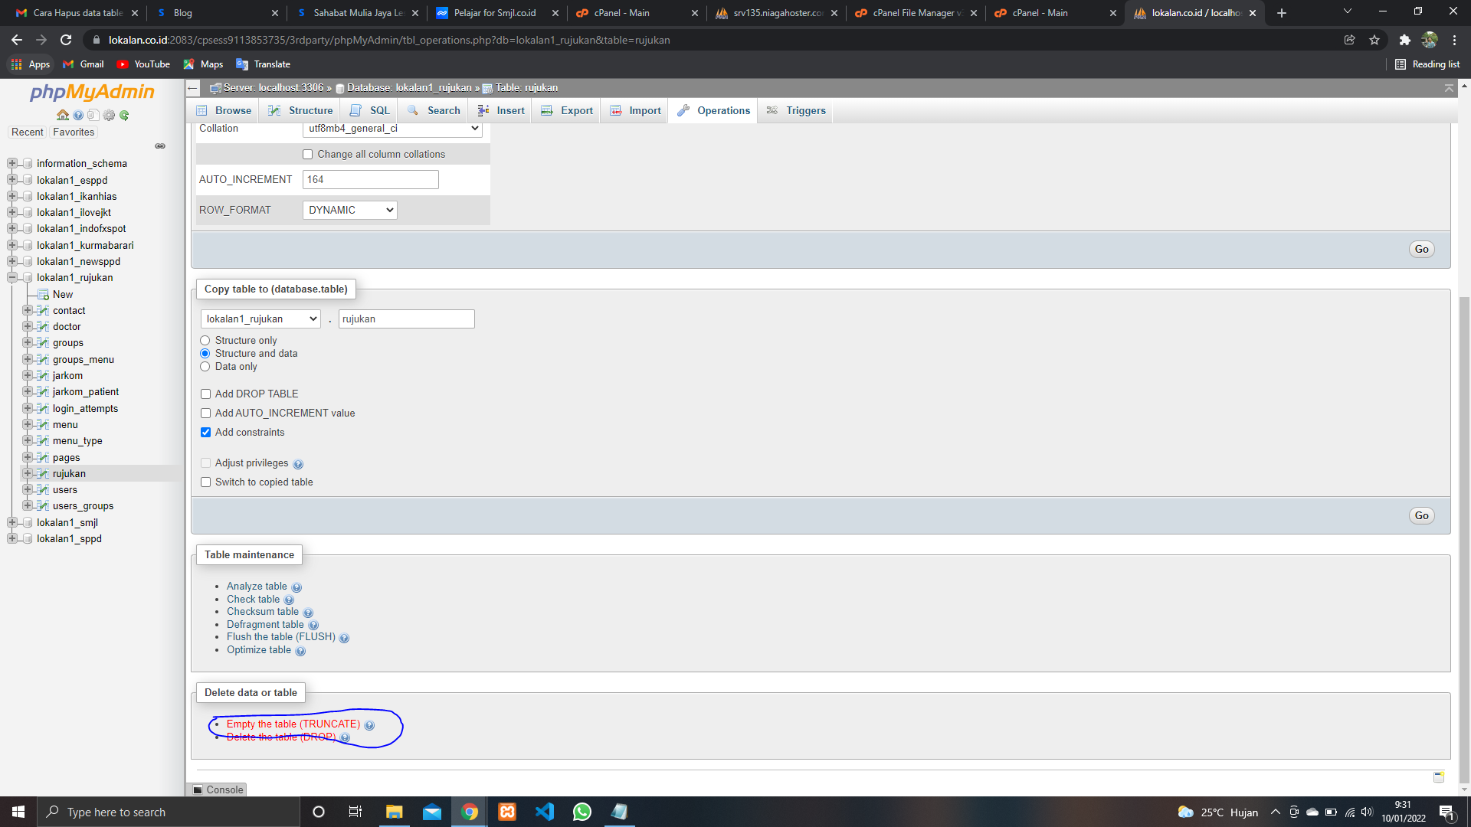Image resolution: width=1471 pixels, height=827 pixels.
Task: Open help icon next to Analyze table
Action: 296,587
